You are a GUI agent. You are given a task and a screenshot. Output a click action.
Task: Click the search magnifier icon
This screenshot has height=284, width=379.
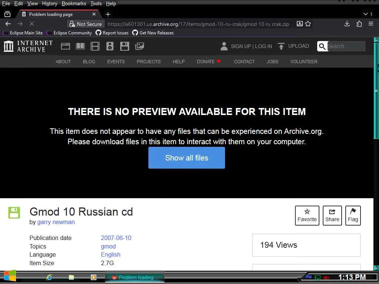coord(322,46)
